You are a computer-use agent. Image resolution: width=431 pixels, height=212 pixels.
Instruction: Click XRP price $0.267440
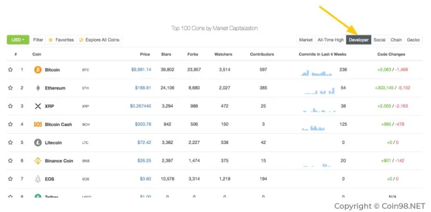141,106
